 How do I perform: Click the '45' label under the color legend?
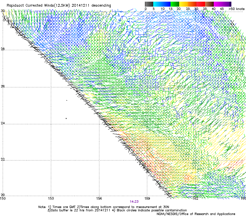222,9
